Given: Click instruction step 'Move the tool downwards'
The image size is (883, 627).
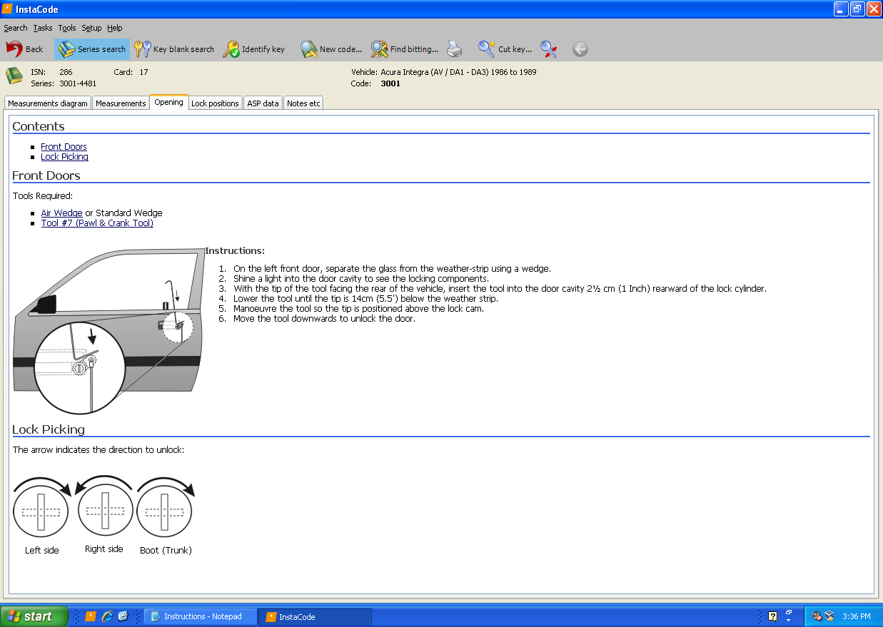Looking at the screenshot, I should pos(324,319).
